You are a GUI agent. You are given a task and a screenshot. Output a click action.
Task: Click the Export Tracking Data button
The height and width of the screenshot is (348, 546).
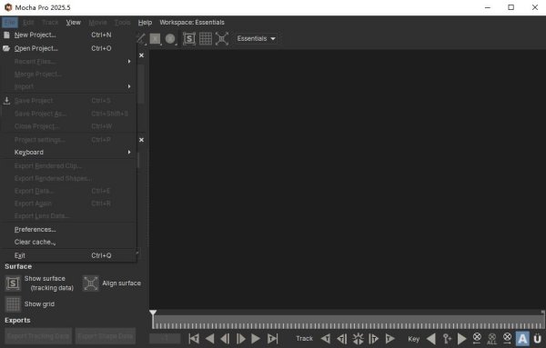(x=38, y=336)
